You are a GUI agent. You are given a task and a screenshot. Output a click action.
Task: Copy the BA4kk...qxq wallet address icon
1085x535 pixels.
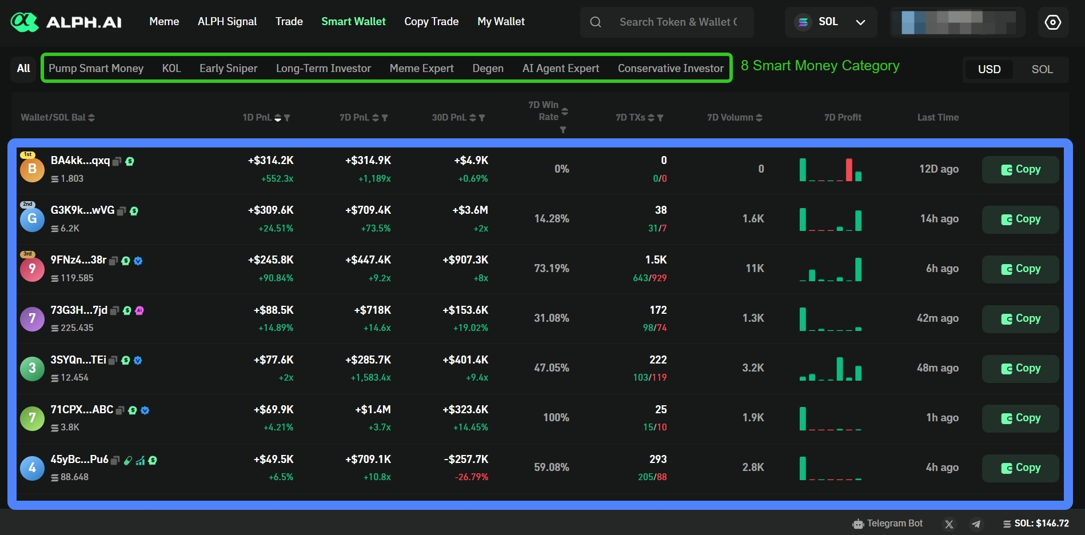click(x=117, y=162)
